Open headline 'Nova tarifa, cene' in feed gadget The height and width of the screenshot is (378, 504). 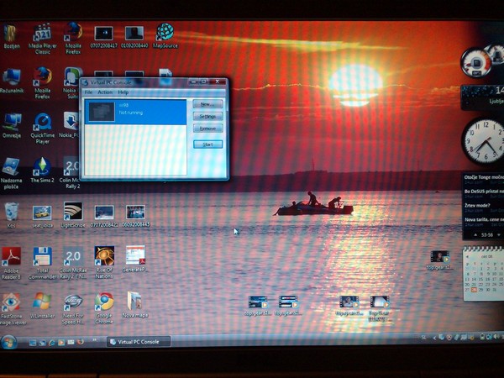click(484, 219)
